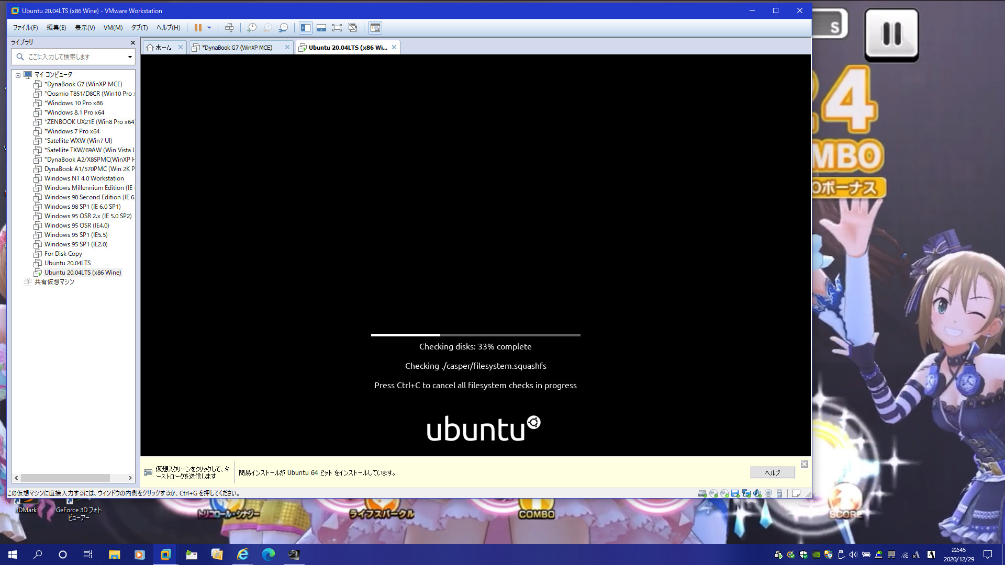Open the library search dropdown arrow

click(130, 56)
